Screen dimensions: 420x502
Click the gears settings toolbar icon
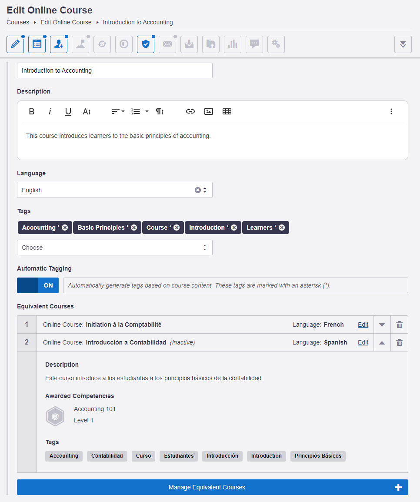pyautogui.click(x=276, y=44)
